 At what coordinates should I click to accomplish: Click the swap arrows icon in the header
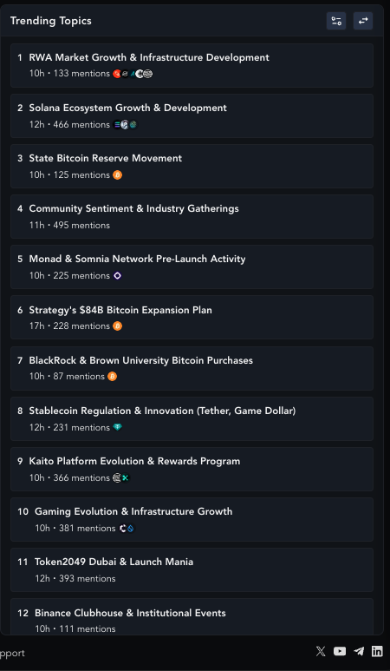pyautogui.click(x=363, y=21)
